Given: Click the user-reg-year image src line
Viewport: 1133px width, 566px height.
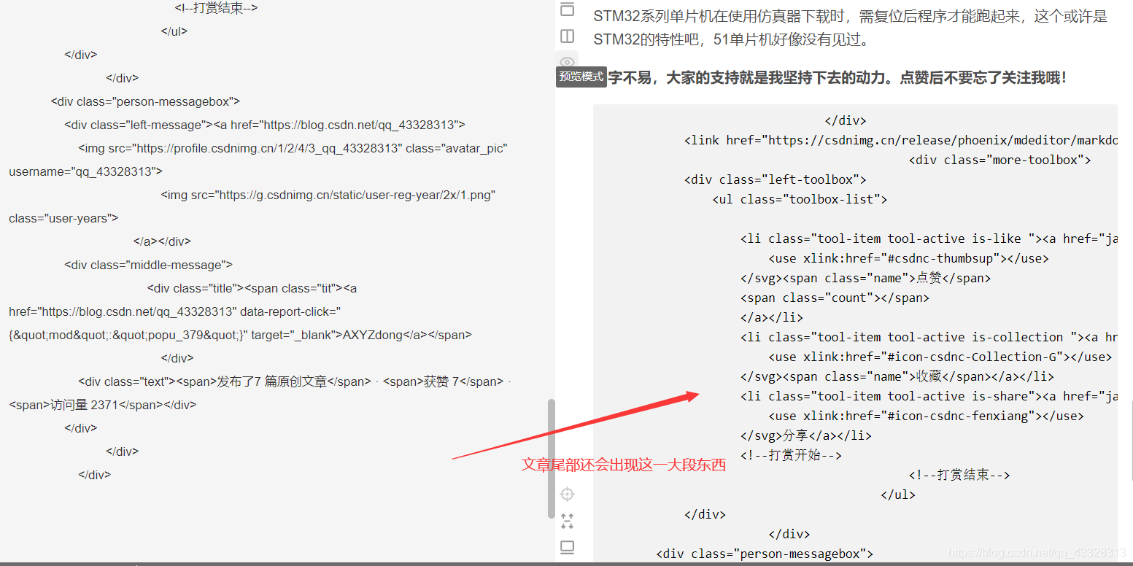Looking at the screenshot, I should (x=328, y=195).
